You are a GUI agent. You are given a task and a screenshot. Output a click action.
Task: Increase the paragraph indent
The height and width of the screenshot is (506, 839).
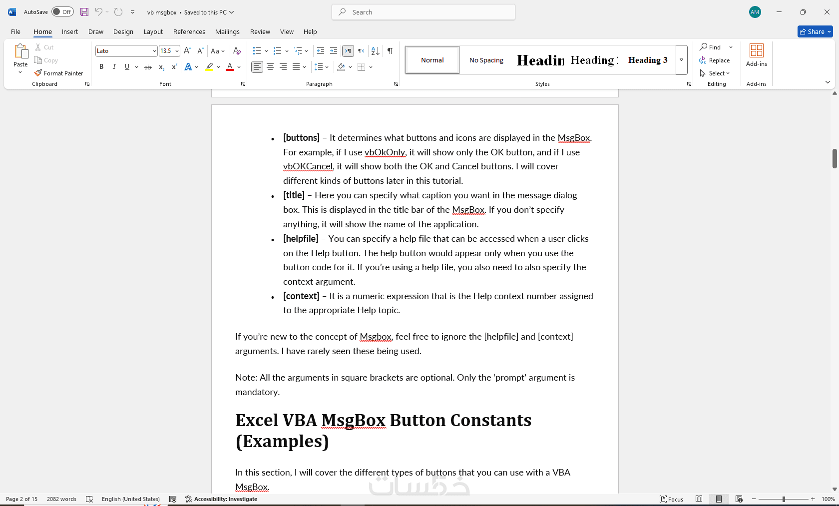[334, 51]
